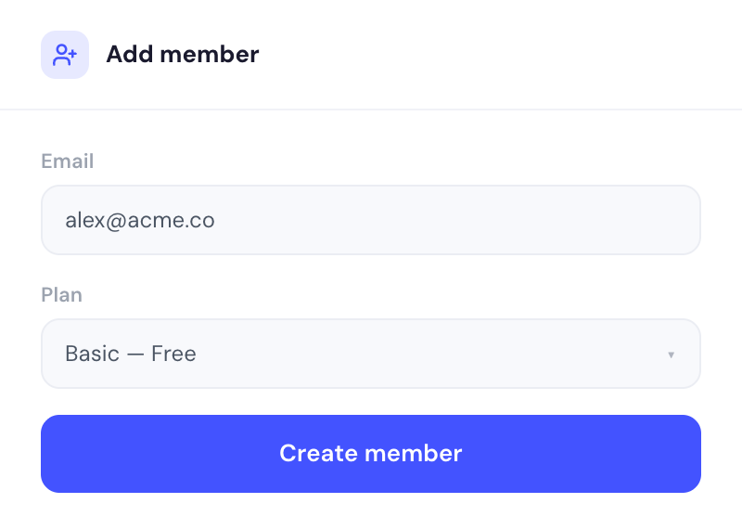Expand the plan selector combo box

coord(370,354)
